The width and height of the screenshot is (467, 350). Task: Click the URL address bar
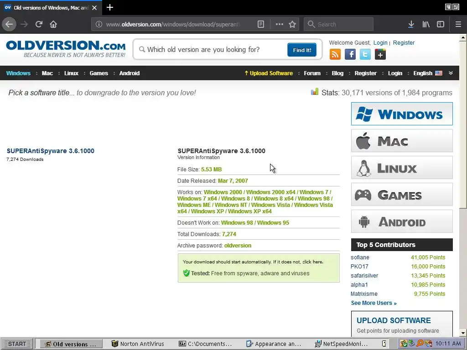pos(173,25)
